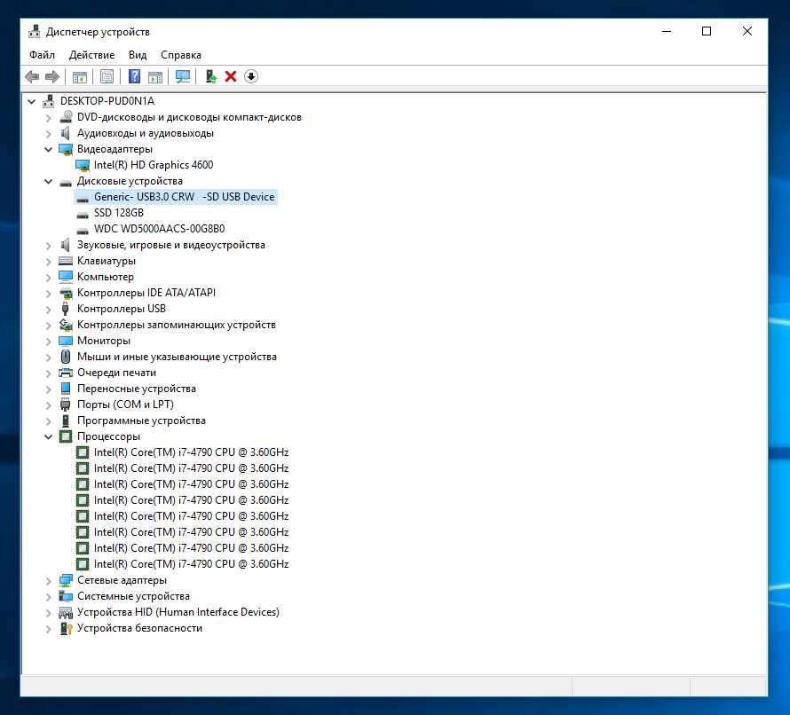Image resolution: width=790 pixels, height=715 pixels.
Task: Collapse the DESKTOP-PUD0N1A root node
Action: point(32,101)
